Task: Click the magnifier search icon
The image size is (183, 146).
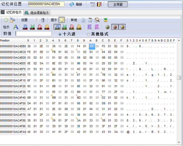Action: 97,20
